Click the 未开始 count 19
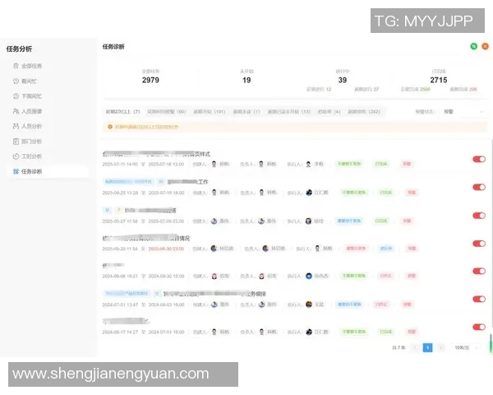493x395 pixels. coord(246,80)
